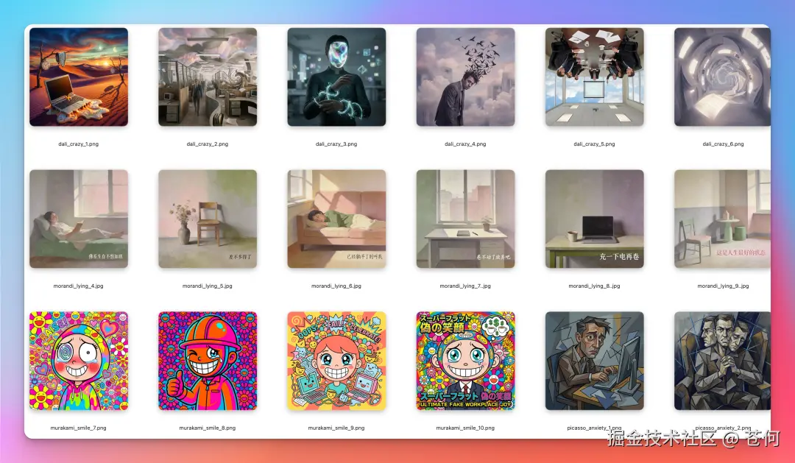The width and height of the screenshot is (795, 463).
Task: Select the murakami_smile_7.png rainbow hoodie thumbnail
Action: point(79,361)
